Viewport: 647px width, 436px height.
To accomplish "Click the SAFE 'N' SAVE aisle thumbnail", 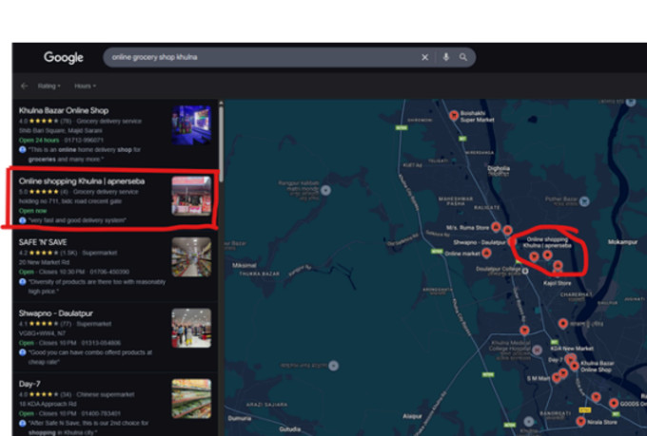I will [x=191, y=256].
